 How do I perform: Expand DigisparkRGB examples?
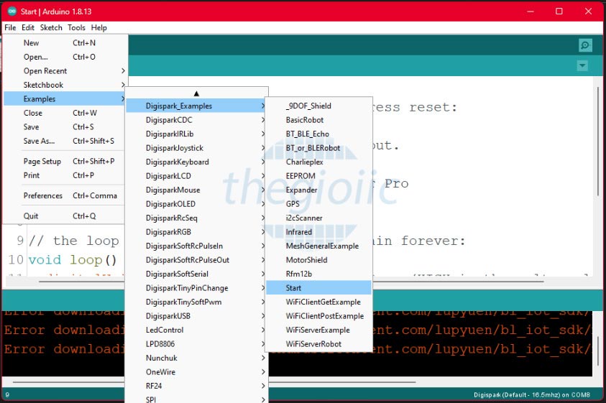[196, 232]
